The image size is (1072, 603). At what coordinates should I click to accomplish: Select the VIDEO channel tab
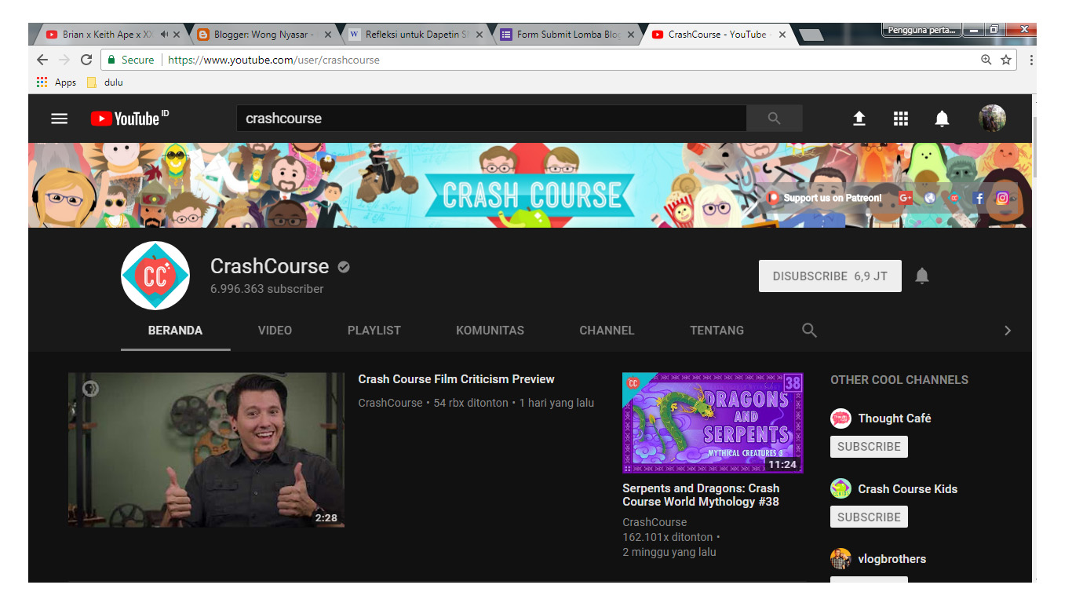275,331
